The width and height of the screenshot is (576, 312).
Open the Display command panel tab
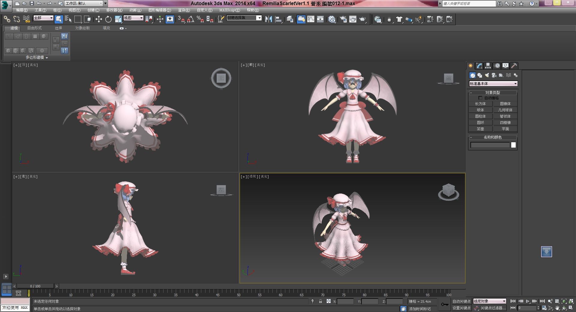[505, 65]
